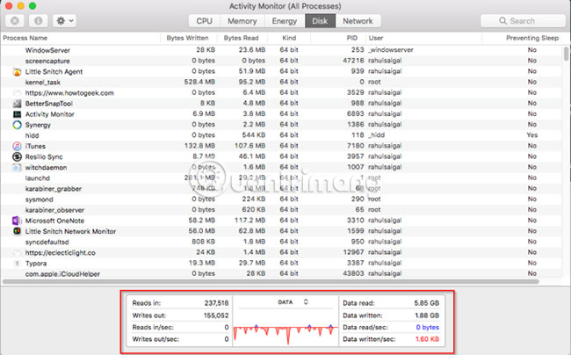Viewport: 571px width, 355px height.
Task: Click the witchdaemon icon
Action: (x=17, y=168)
